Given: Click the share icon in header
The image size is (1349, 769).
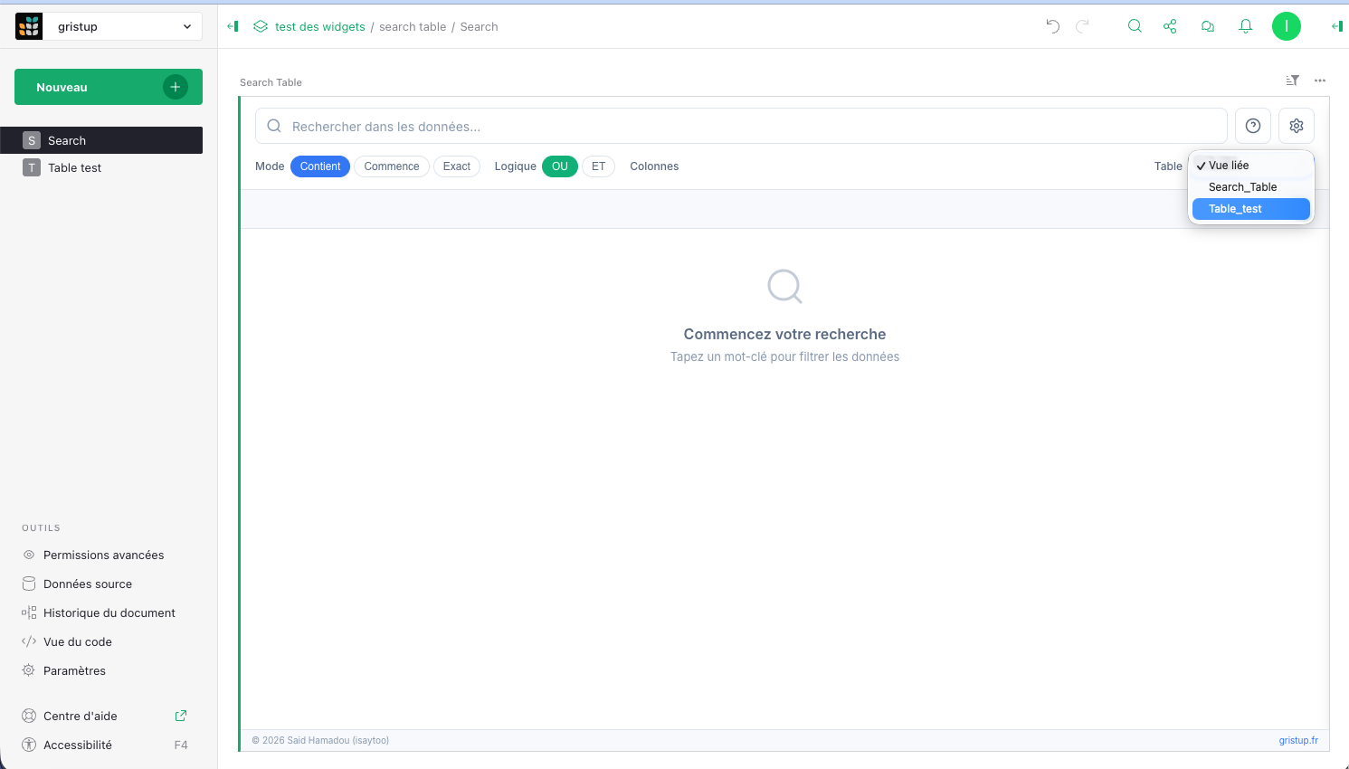Looking at the screenshot, I should pos(1170,26).
